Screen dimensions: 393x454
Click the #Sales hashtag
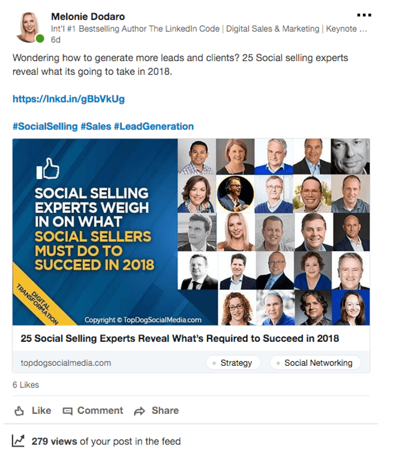point(95,127)
